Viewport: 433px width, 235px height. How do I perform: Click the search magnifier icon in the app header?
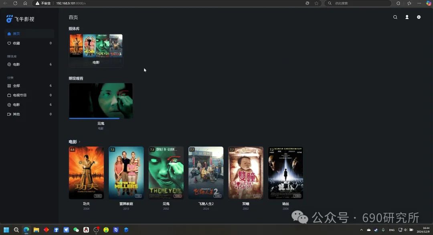(x=395, y=17)
